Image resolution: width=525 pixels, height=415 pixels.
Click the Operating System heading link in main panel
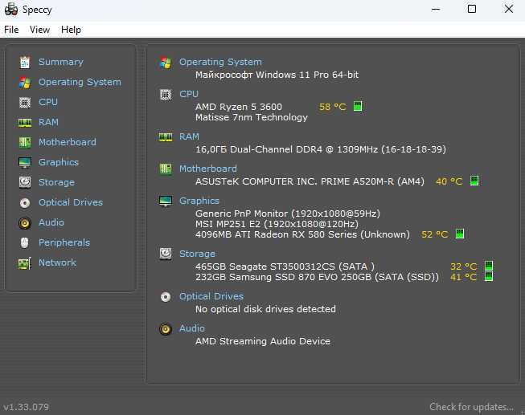pyautogui.click(x=220, y=62)
